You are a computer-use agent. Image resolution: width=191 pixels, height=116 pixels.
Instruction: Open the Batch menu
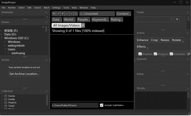[46, 8]
